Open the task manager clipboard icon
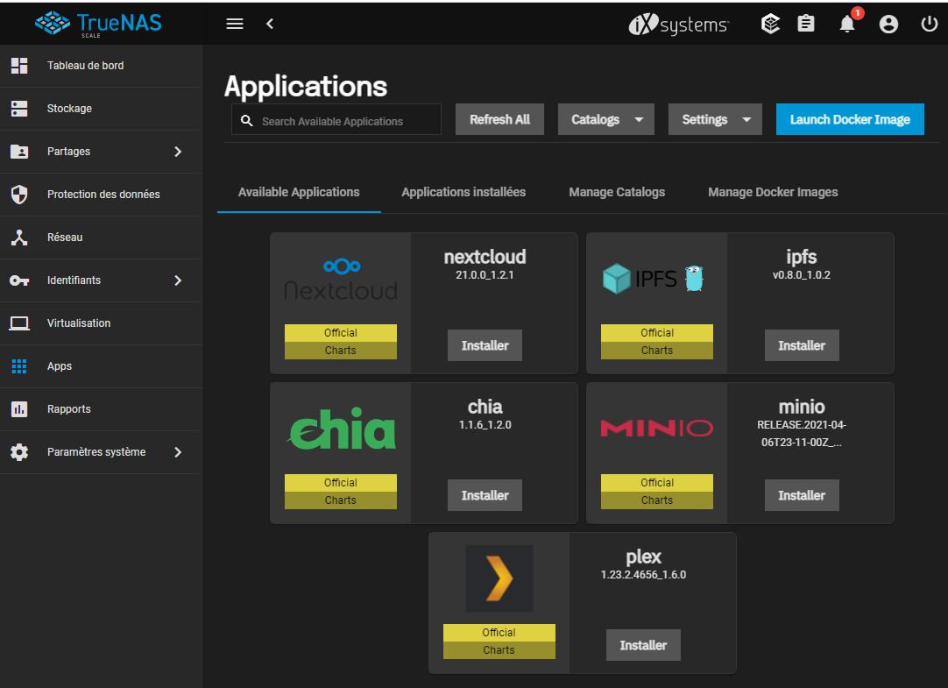The height and width of the screenshot is (688, 948). tap(805, 24)
